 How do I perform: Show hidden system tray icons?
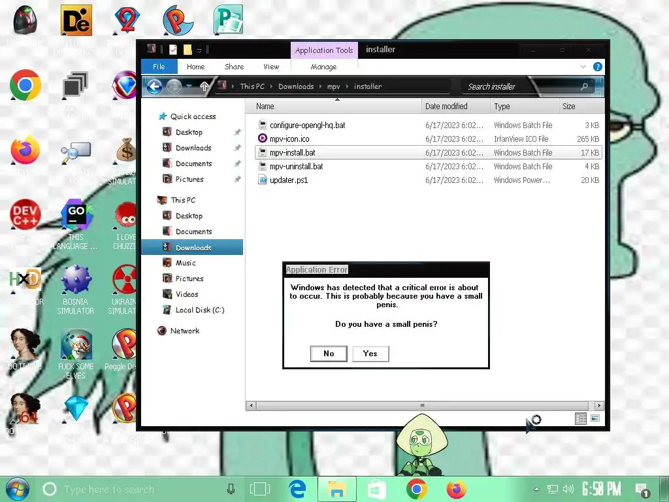pyautogui.click(x=537, y=489)
